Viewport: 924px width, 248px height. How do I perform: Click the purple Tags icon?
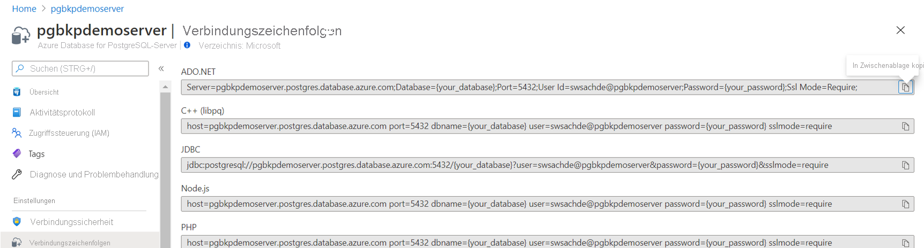coord(17,153)
